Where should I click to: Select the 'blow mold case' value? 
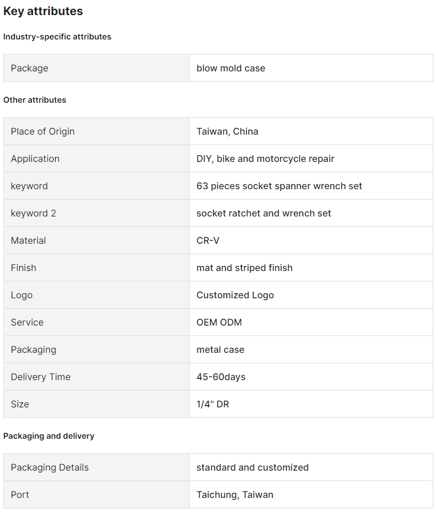pos(230,68)
